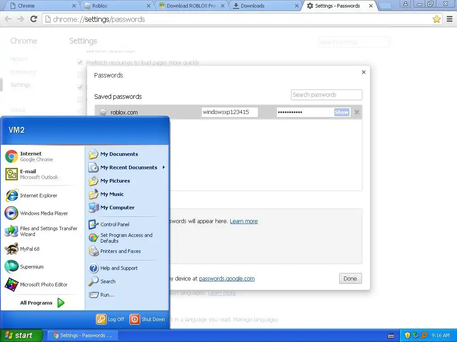Open My Music folder
457x342 pixels.
[106, 194]
